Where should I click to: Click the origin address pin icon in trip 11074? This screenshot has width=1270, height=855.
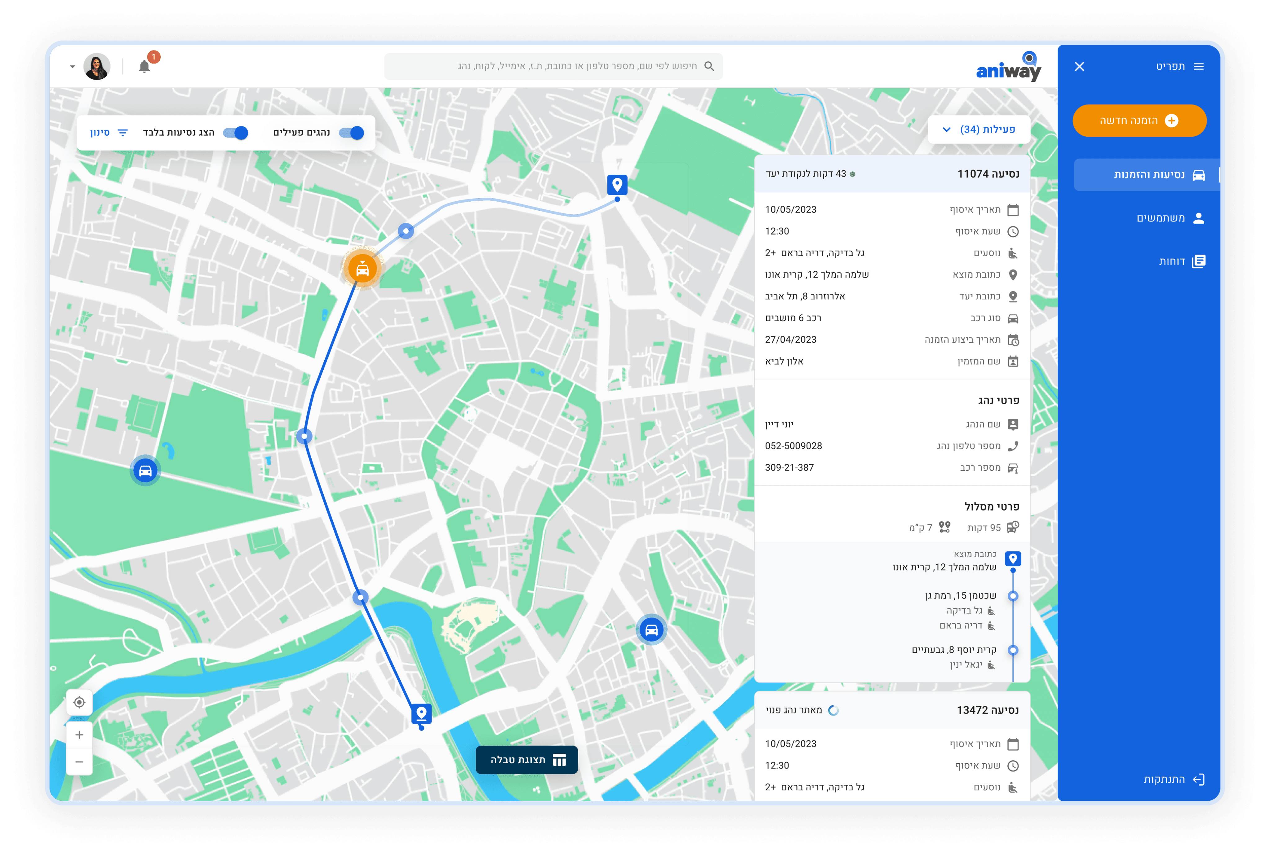(x=1012, y=274)
